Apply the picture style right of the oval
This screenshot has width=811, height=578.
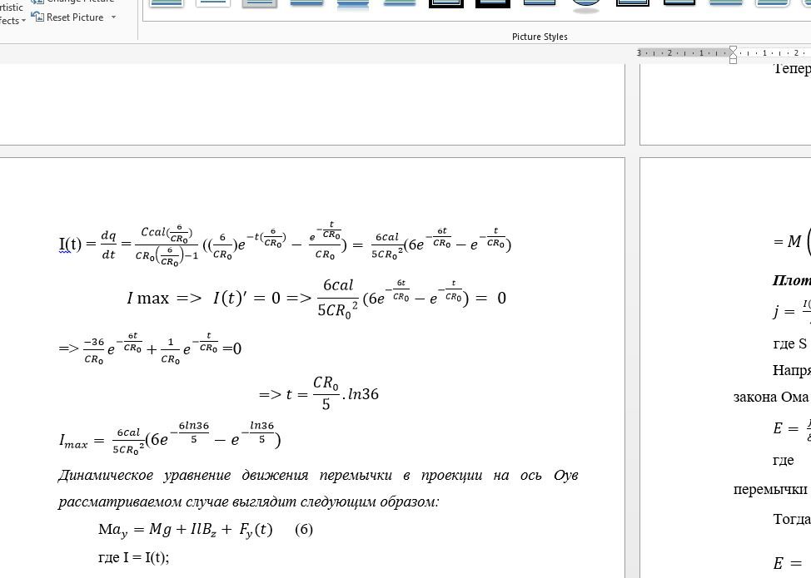pyautogui.click(x=633, y=4)
